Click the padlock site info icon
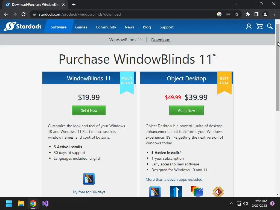Screen dimensions: 280x210 tap(34, 14)
